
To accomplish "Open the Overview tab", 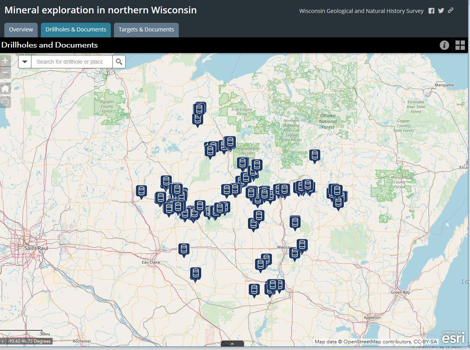I will tap(21, 30).
